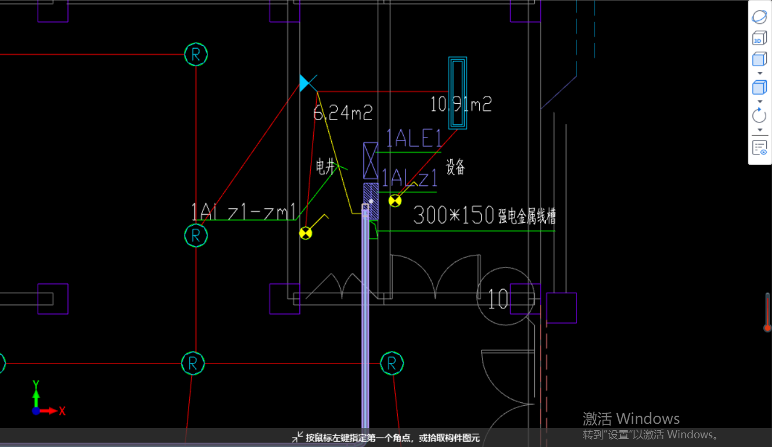This screenshot has height=447, width=772.
Task: Expand the dropdown under the lower view cube
Action: [x=760, y=102]
